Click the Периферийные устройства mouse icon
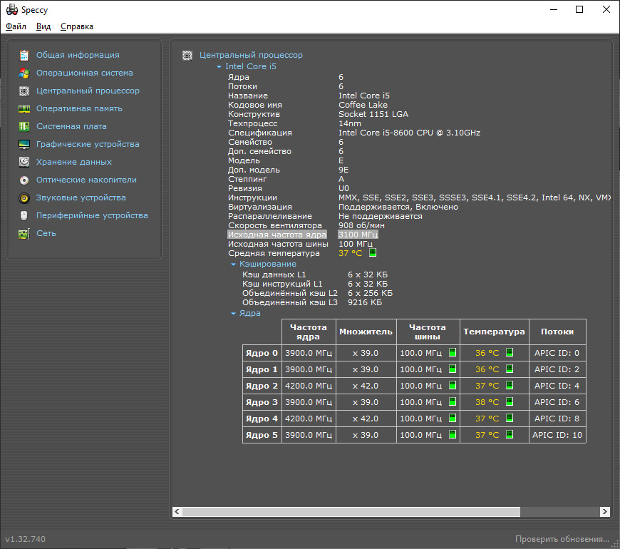The image size is (620, 549). point(24,215)
